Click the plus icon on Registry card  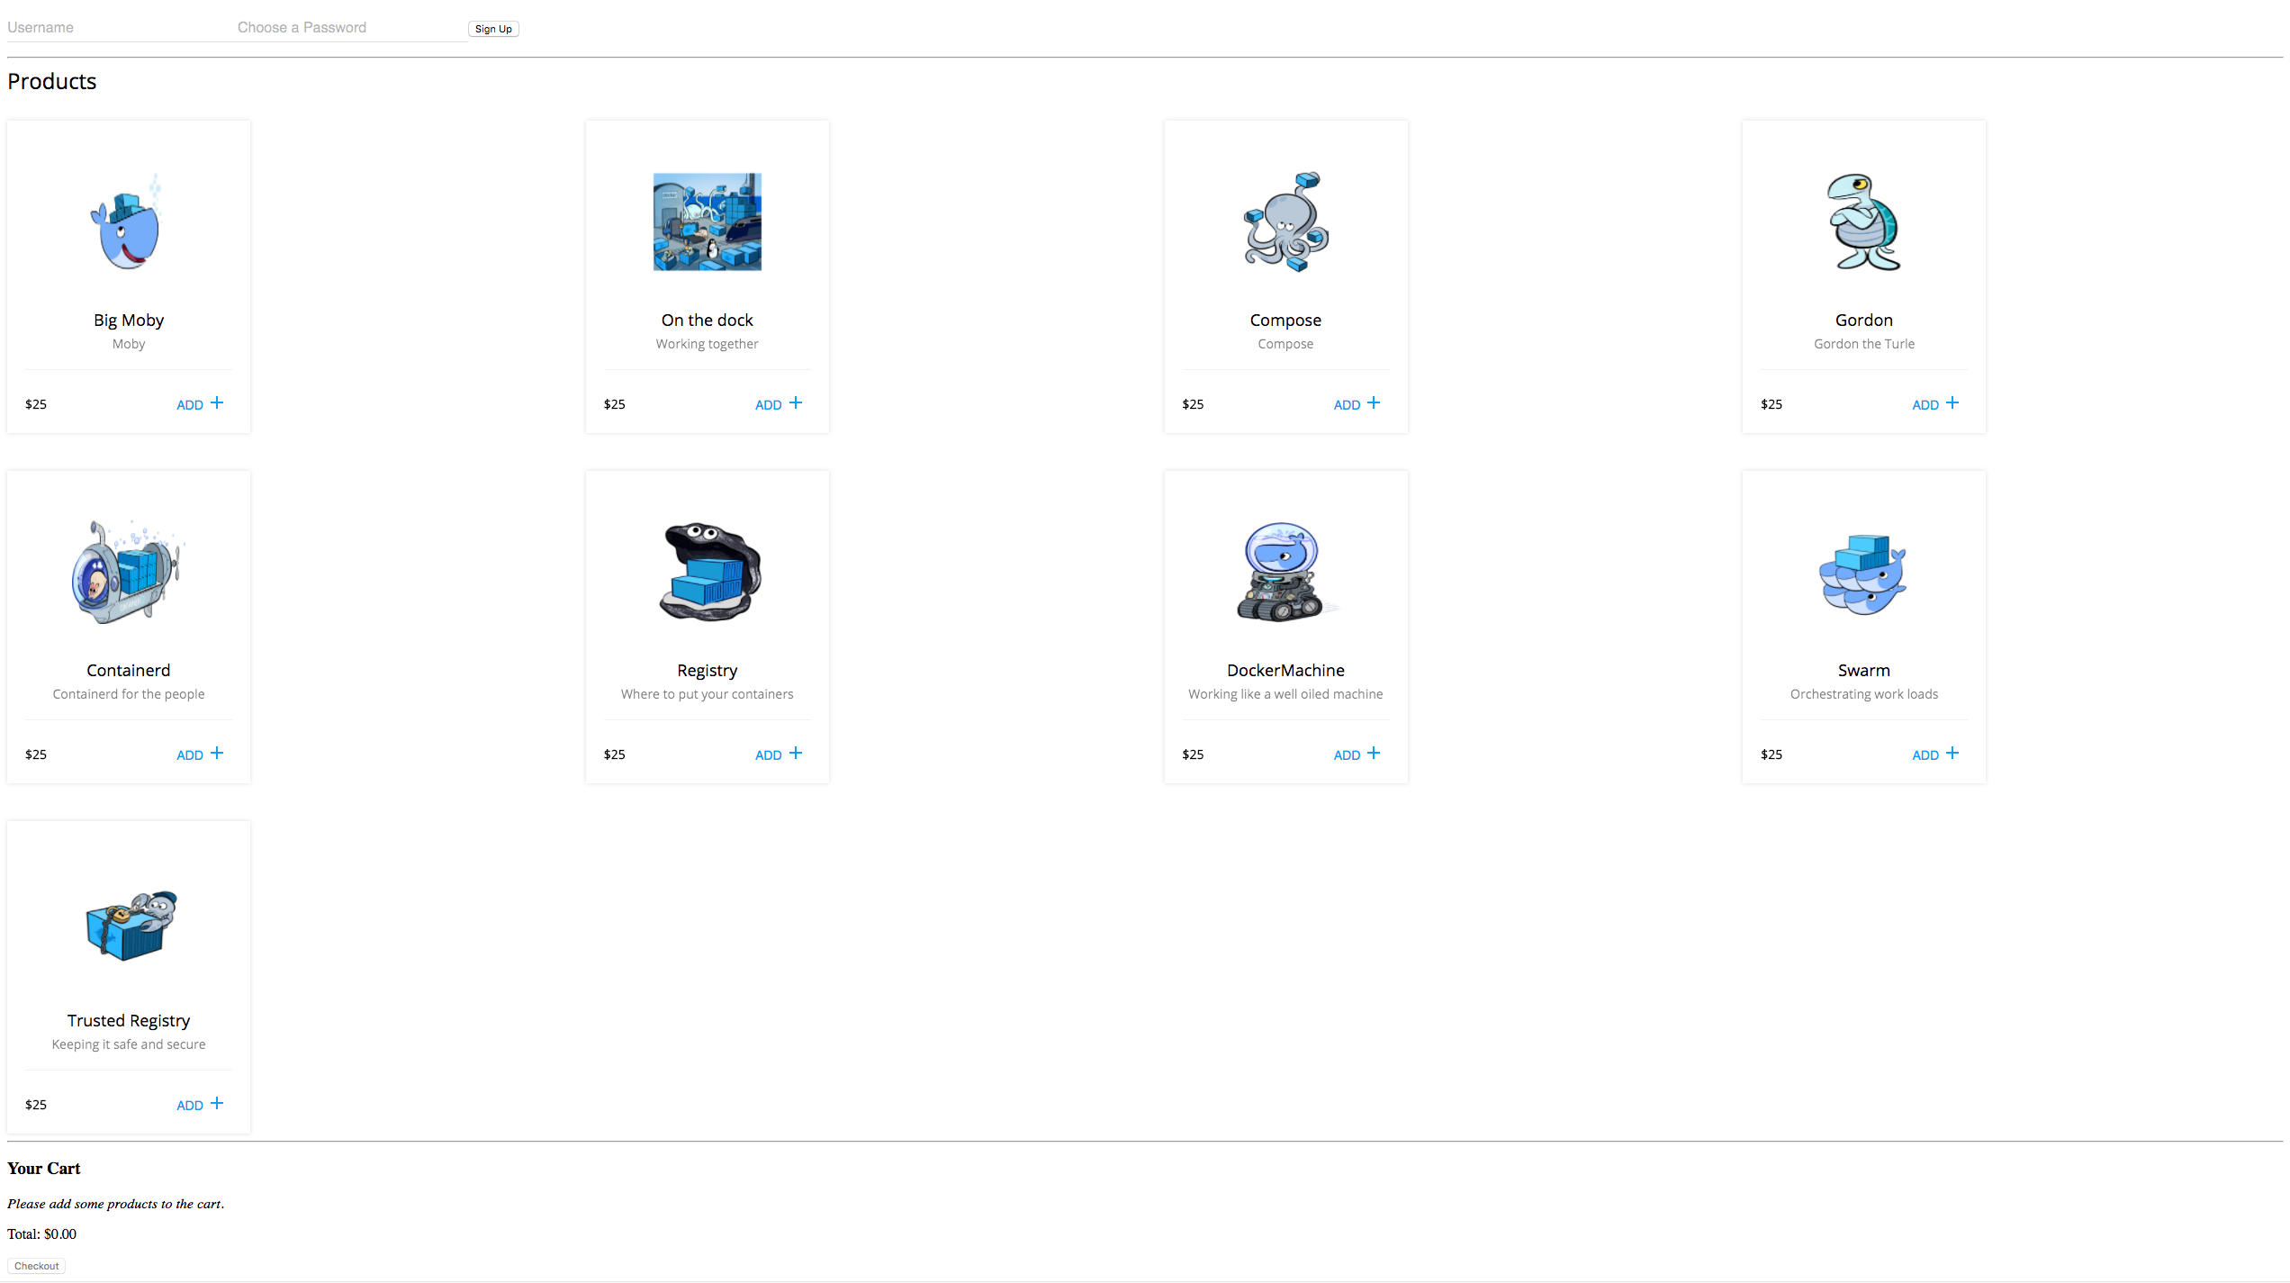point(796,753)
